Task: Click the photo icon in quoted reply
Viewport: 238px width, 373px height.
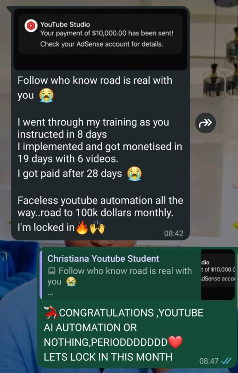Action: coord(52,271)
